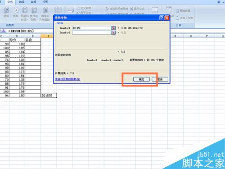Click the dialog help question mark button
Image resolution: width=225 pixels, height=169 pixels.
click(x=162, y=18)
